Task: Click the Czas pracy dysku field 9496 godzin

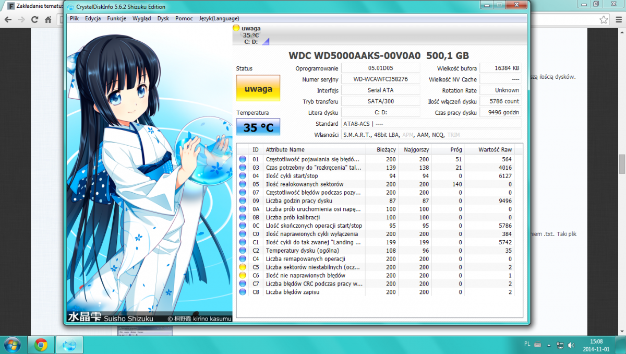Action: 500,112
